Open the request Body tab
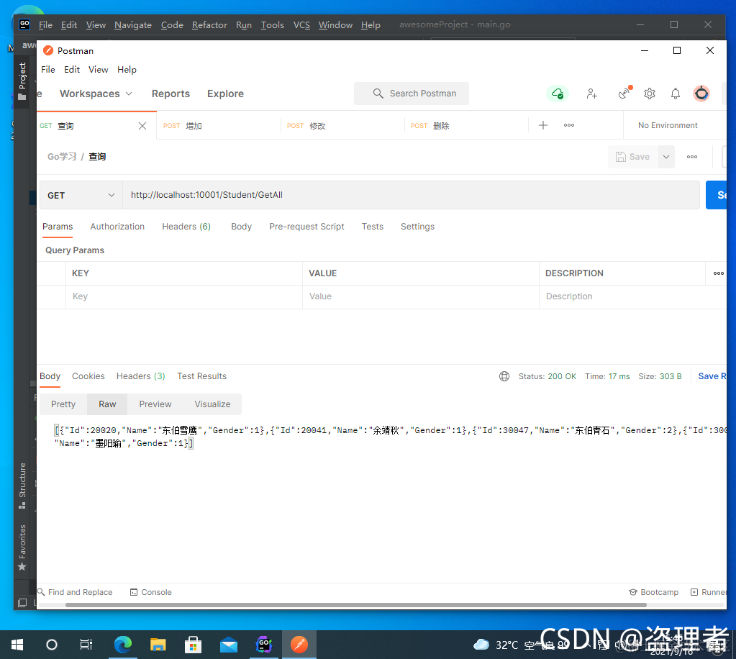 pyautogui.click(x=241, y=226)
